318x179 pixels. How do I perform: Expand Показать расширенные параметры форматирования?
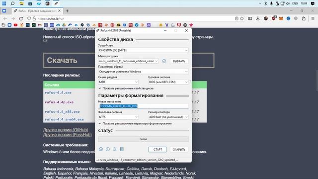[x=135, y=123]
